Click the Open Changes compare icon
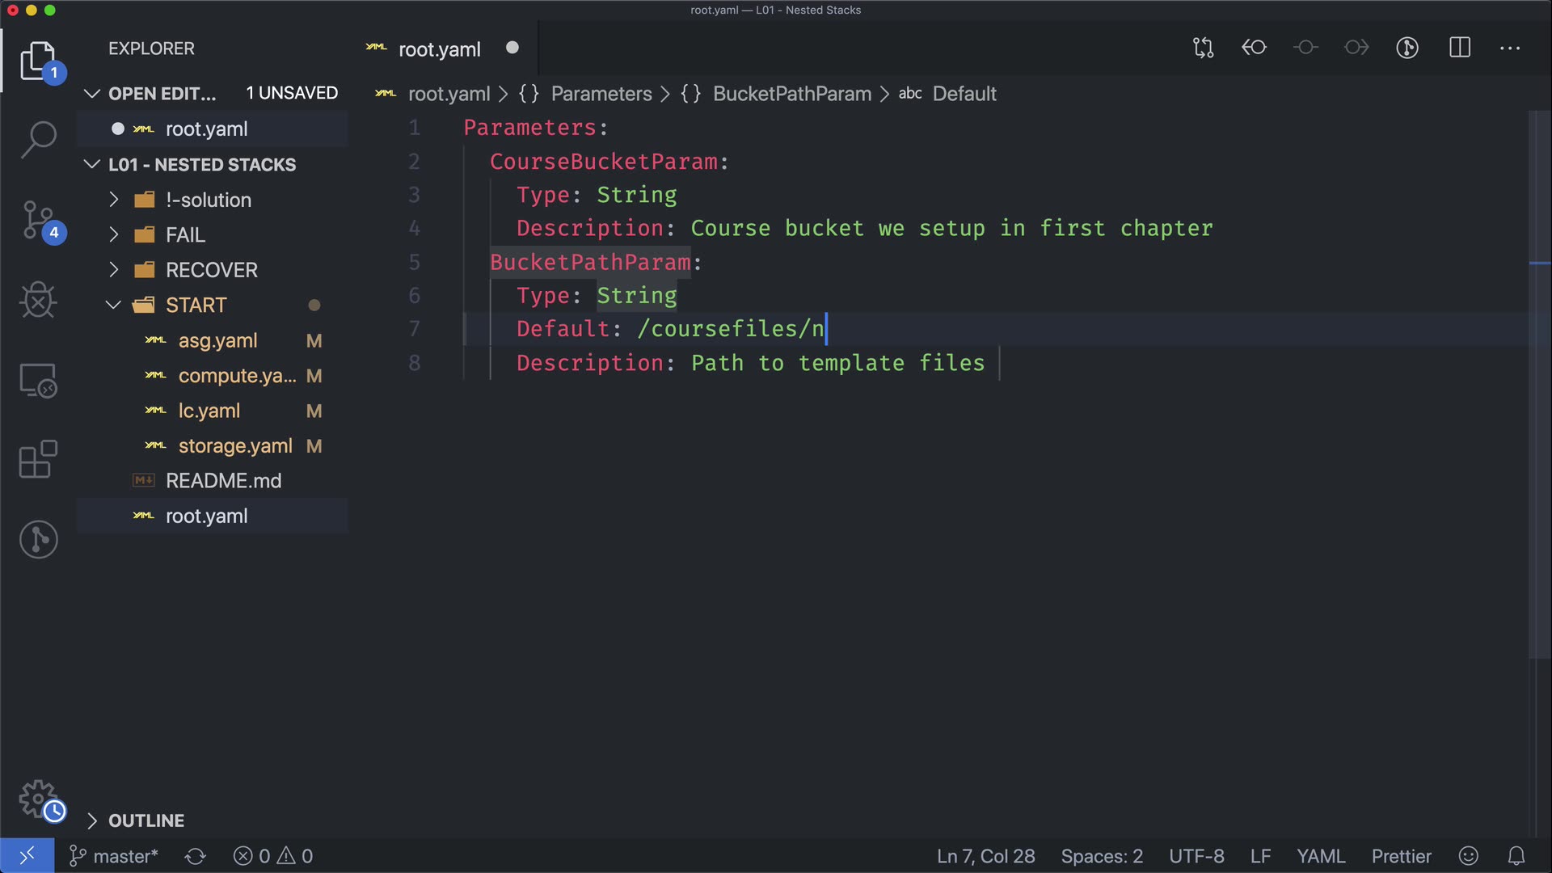The width and height of the screenshot is (1552, 873). pyautogui.click(x=1203, y=48)
